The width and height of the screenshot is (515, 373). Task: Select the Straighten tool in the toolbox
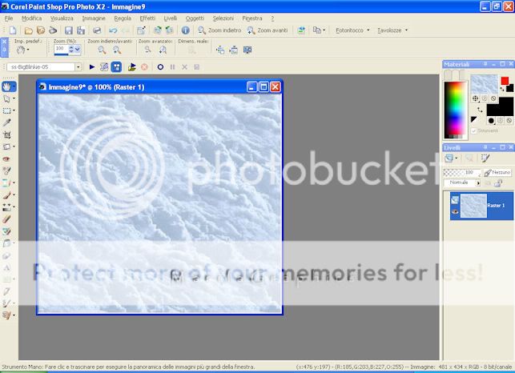pyautogui.click(x=6, y=146)
